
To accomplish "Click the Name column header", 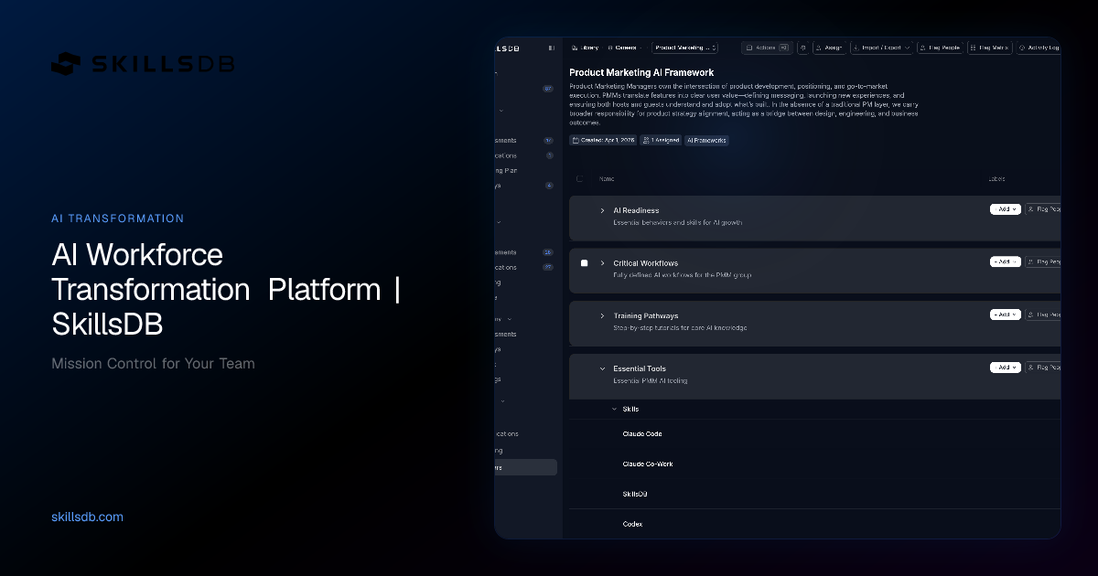I will (x=608, y=179).
